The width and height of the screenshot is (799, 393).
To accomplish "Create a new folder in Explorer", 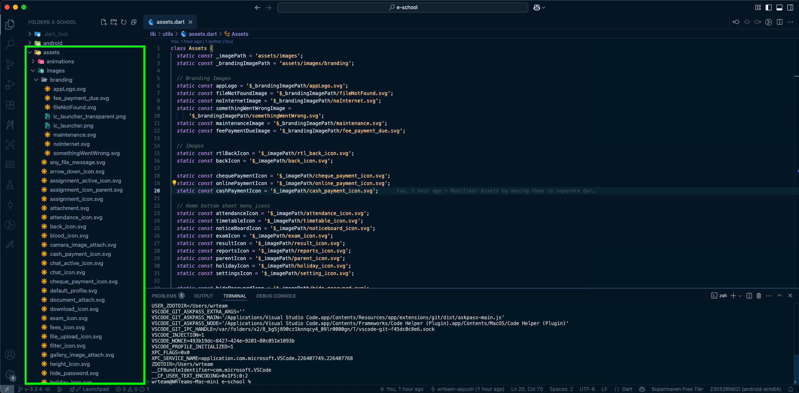I will [x=114, y=22].
